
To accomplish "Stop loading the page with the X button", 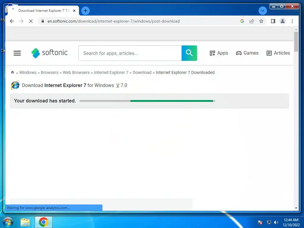I will point(31,21).
